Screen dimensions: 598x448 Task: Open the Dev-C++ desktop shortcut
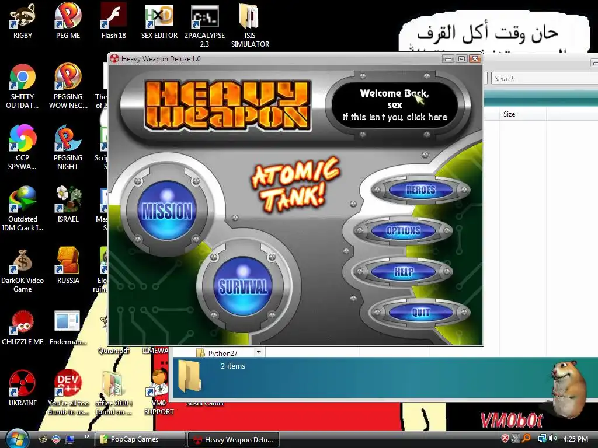68,393
